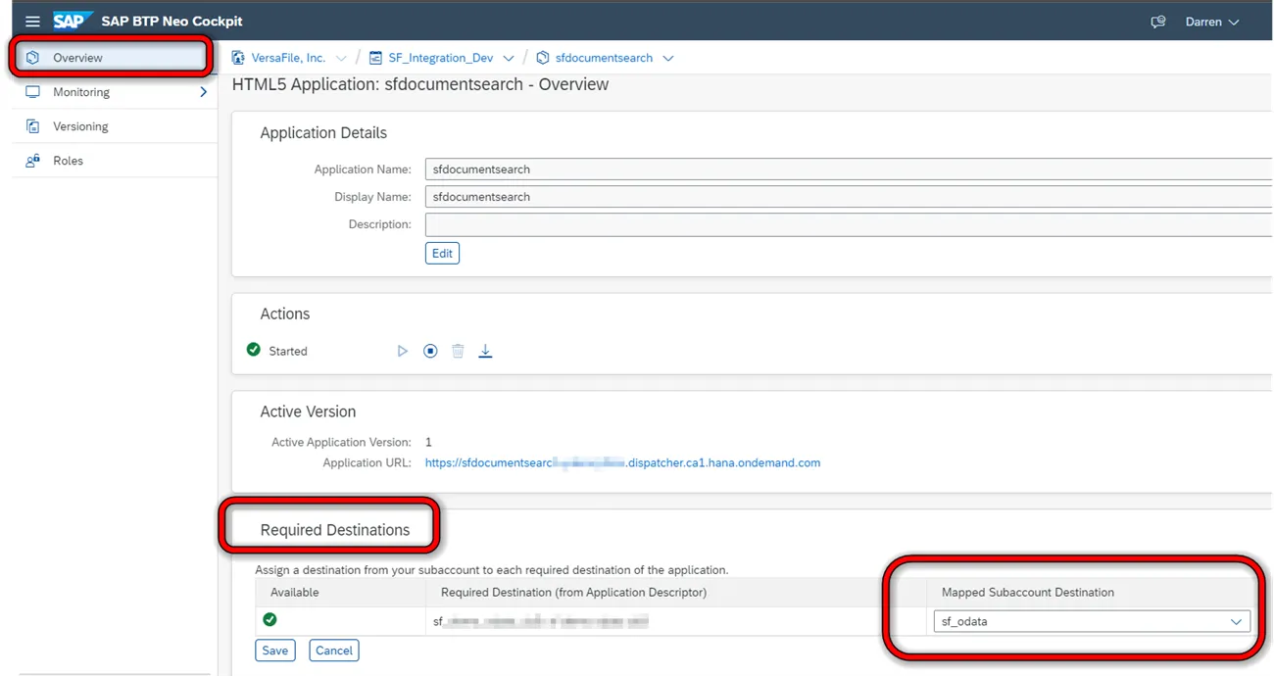This screenshot has width=1274, height=676.
Task: Open the feedback icon in the header
Action: tap(1158, 22)
